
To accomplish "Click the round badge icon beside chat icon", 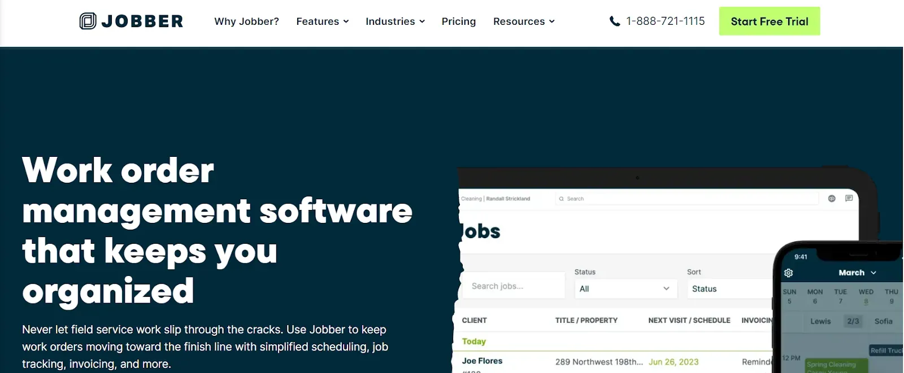I will coord(832,199).
